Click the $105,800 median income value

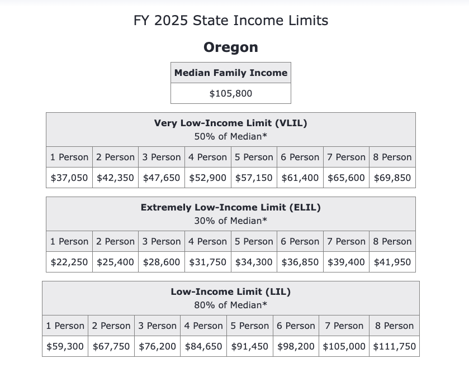point(231,93)
